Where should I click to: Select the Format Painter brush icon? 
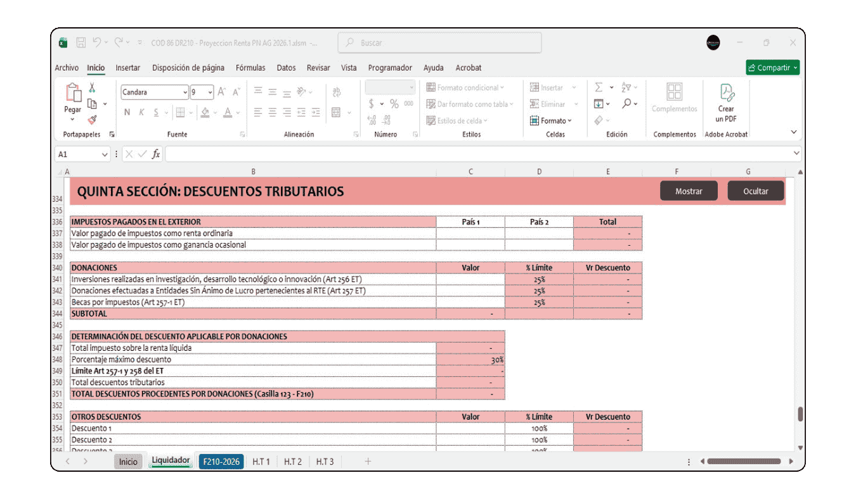[92, 119]
